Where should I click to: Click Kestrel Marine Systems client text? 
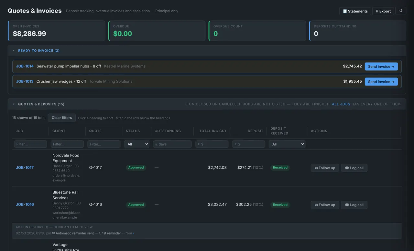click(x=125, y=66)
